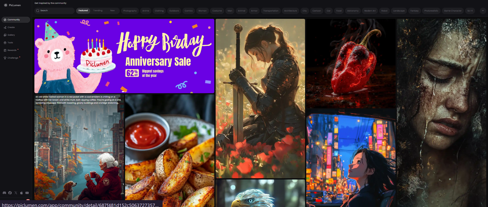
Task: Filter by Robot category
Action: [384, 11]
